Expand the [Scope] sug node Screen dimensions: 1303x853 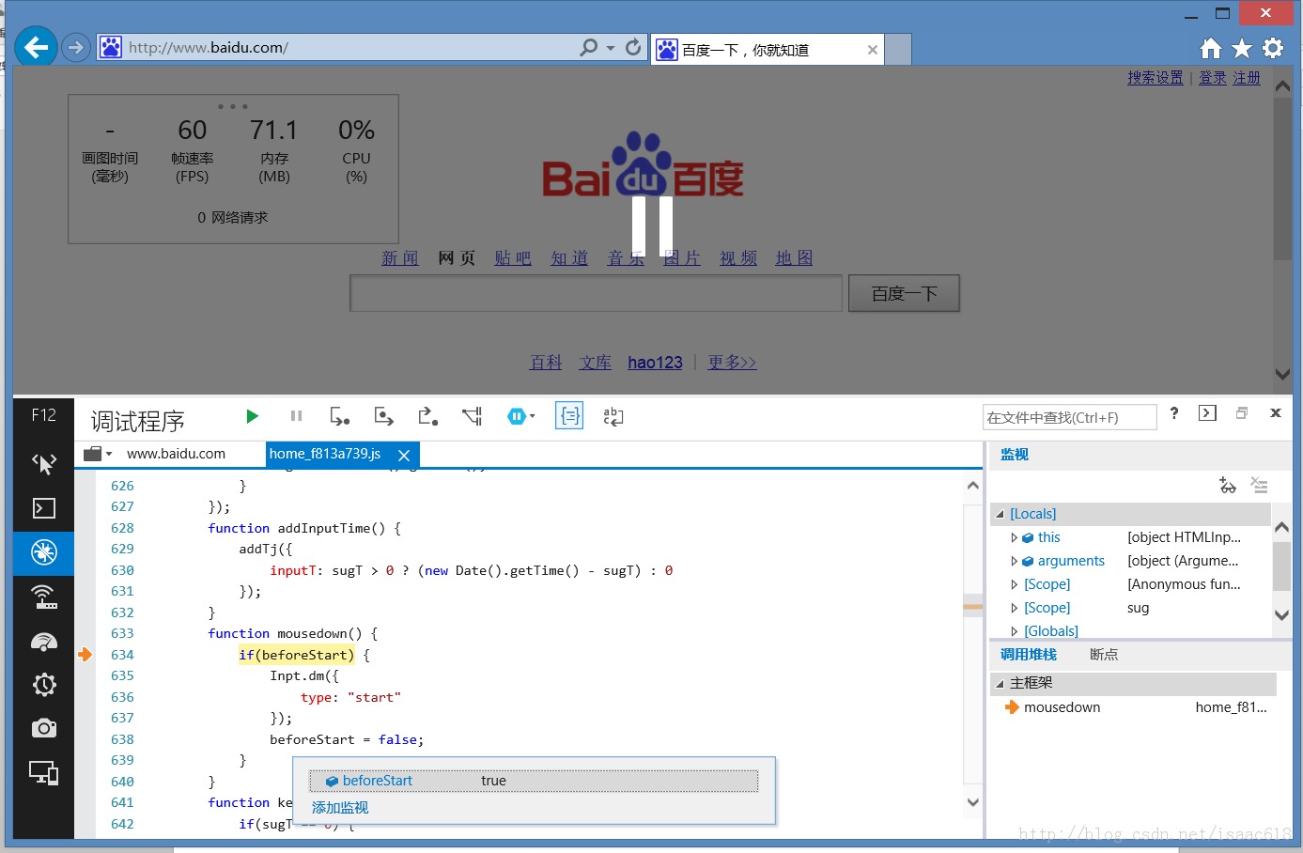point(1014,608)
